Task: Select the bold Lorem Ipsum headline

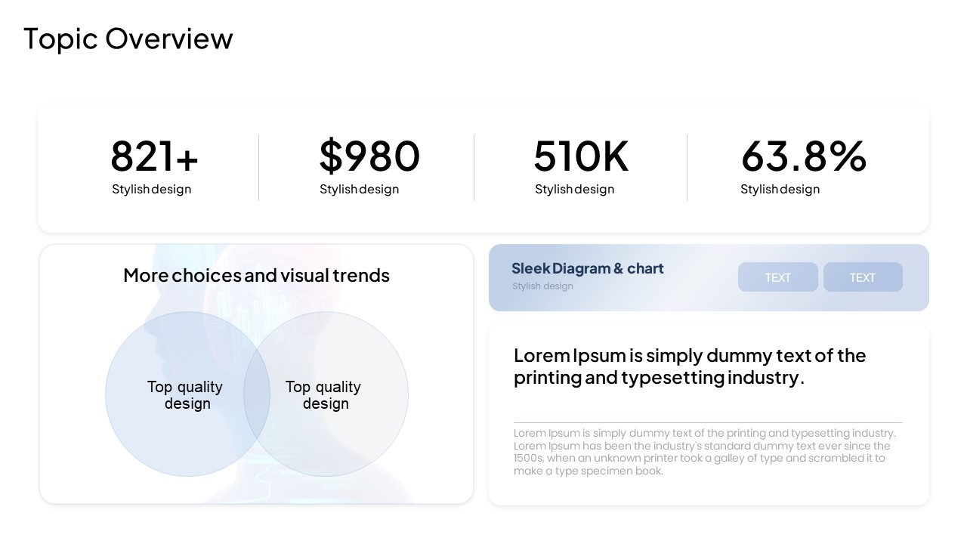Action: click(689, 366)
